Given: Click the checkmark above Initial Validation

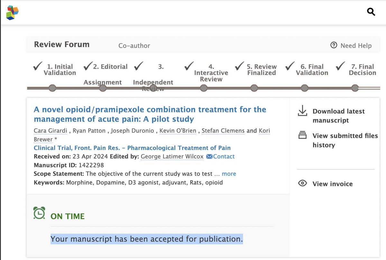Looking at the screenshot, I should tap(37, 66).
